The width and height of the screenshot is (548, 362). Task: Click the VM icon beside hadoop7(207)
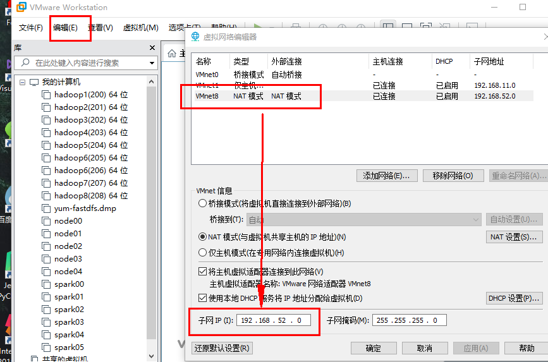click(46, 183)
